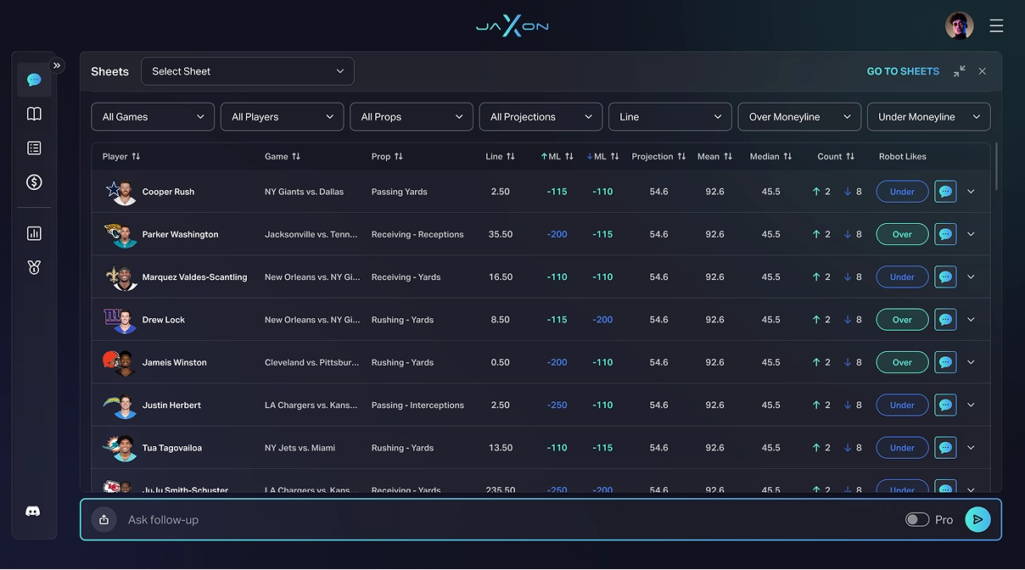Expand the Drew Lock row details
This screenshot has width=1025, height=570.
coord(971,320)
